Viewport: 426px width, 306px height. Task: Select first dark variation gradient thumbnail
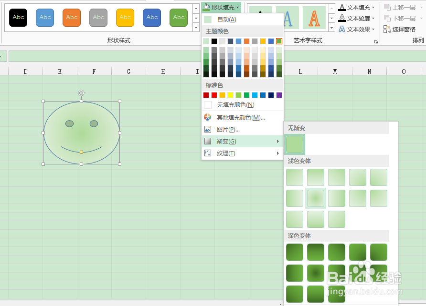click(295, 252)
